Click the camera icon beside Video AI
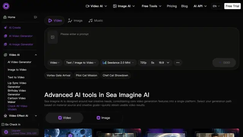 88,6
